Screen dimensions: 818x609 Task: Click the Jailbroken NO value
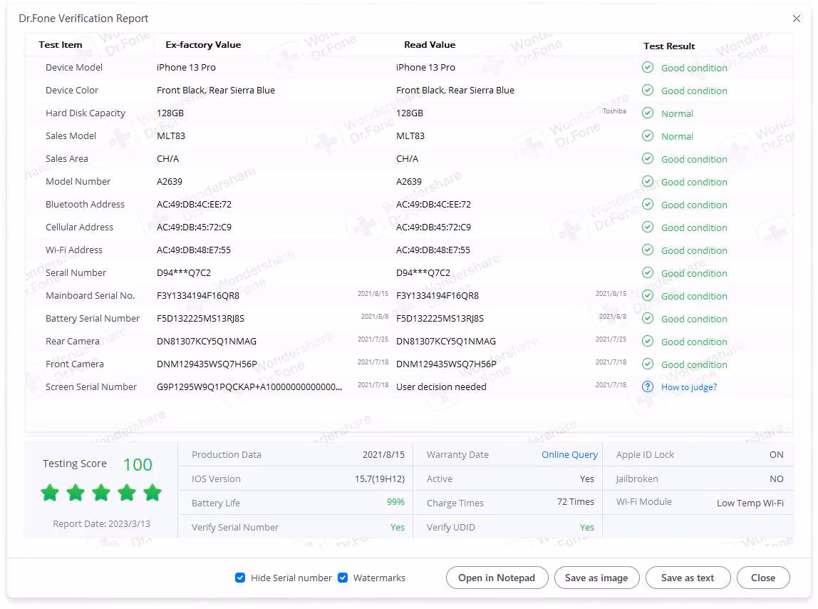point(776,479)
